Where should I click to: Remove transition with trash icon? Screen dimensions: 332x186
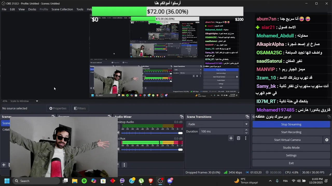coord(238,138)
